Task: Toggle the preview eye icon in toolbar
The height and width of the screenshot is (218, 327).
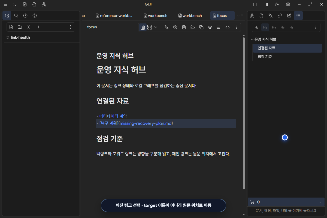Action: [210, 27]
